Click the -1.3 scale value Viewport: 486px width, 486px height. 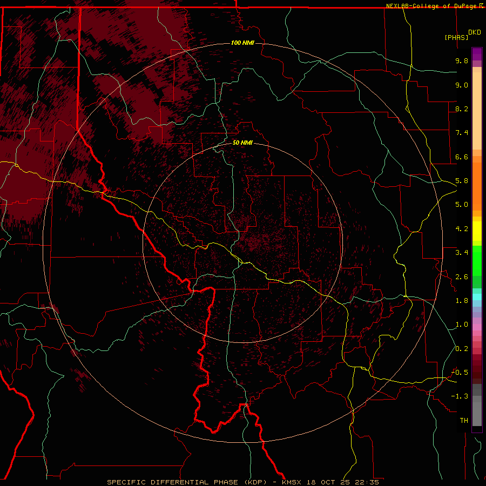[x=460, y=396]
